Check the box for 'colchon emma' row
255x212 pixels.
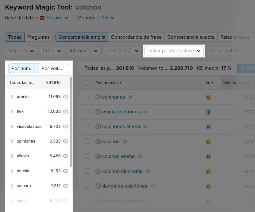(x=87, y=156)
